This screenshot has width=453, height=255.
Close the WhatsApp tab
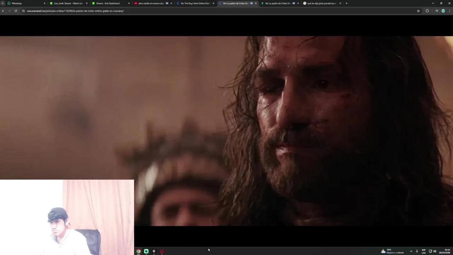tap(44, 3)
